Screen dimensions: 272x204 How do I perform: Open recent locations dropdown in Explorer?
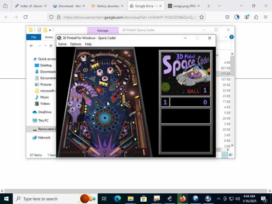(x=45, y=46)
